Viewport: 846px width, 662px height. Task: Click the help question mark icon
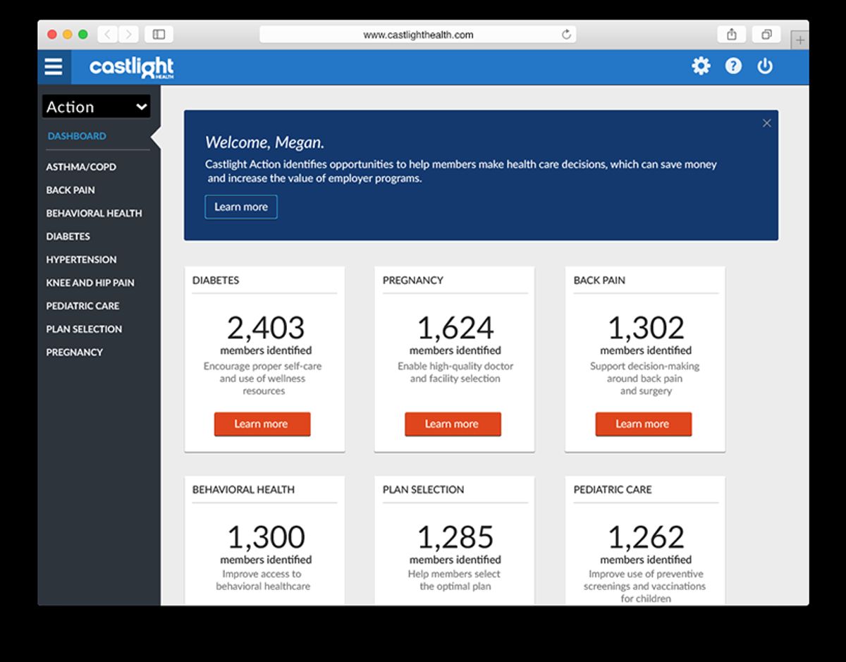(x=733, y=66)
